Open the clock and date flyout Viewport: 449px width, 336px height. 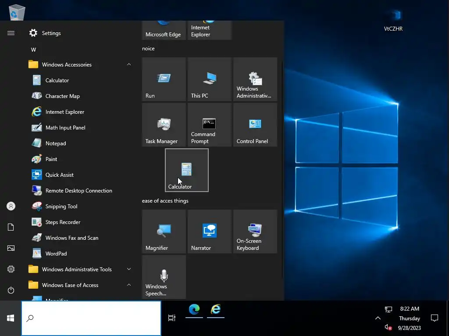(410, 318)
